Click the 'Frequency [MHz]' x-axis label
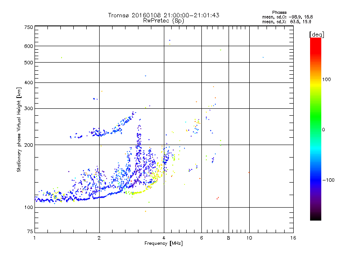This screenshot has width=345, height=259. click(163, 243)
